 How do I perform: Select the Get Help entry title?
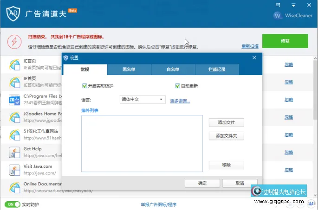(x=32, y=149)
